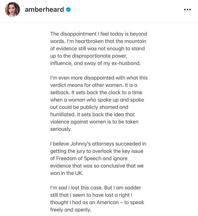Click the line starting "humiliated. It sets back"
Viewport: 198px width, 216px height.
coord(92,114)
